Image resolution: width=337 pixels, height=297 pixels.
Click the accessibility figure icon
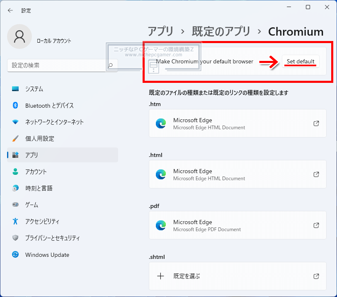tap(15, 221)
